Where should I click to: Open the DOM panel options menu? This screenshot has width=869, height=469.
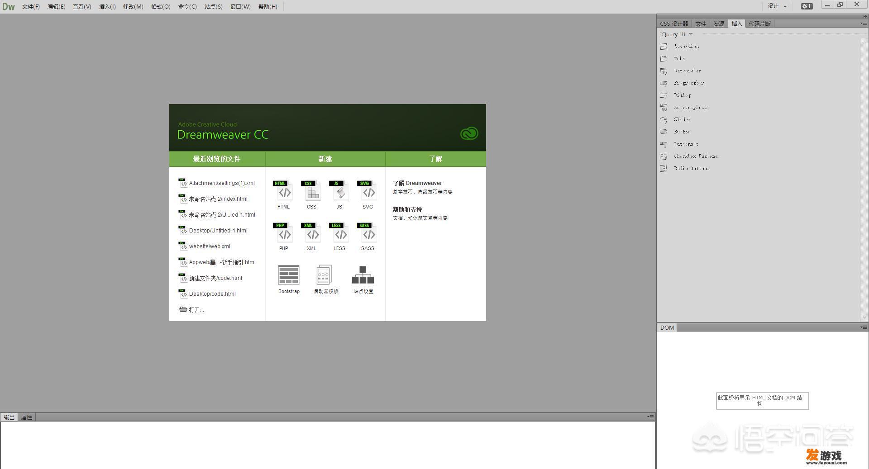pyautogui.click(x=864, y=327)
